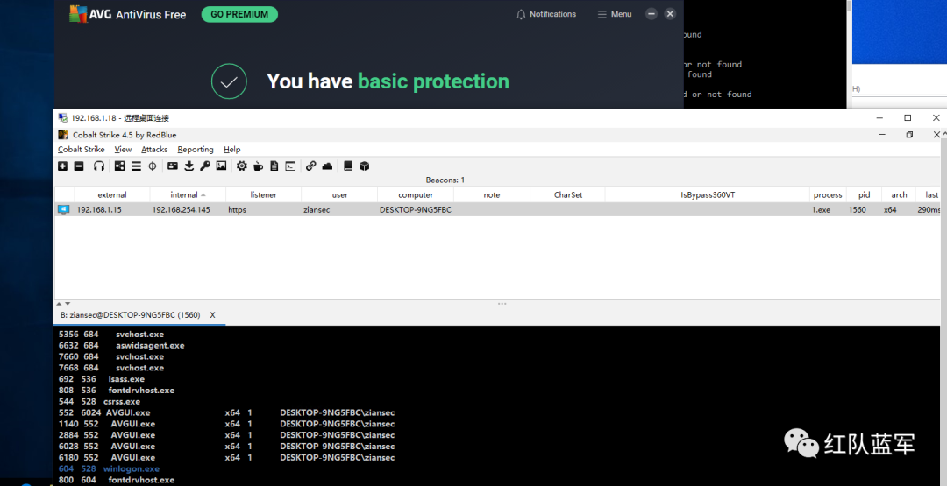Select the ziansec@DESKTOP-9NG5FBC beacon tab
The width and height of the screenshot is (947, 486).
point(131,314)
